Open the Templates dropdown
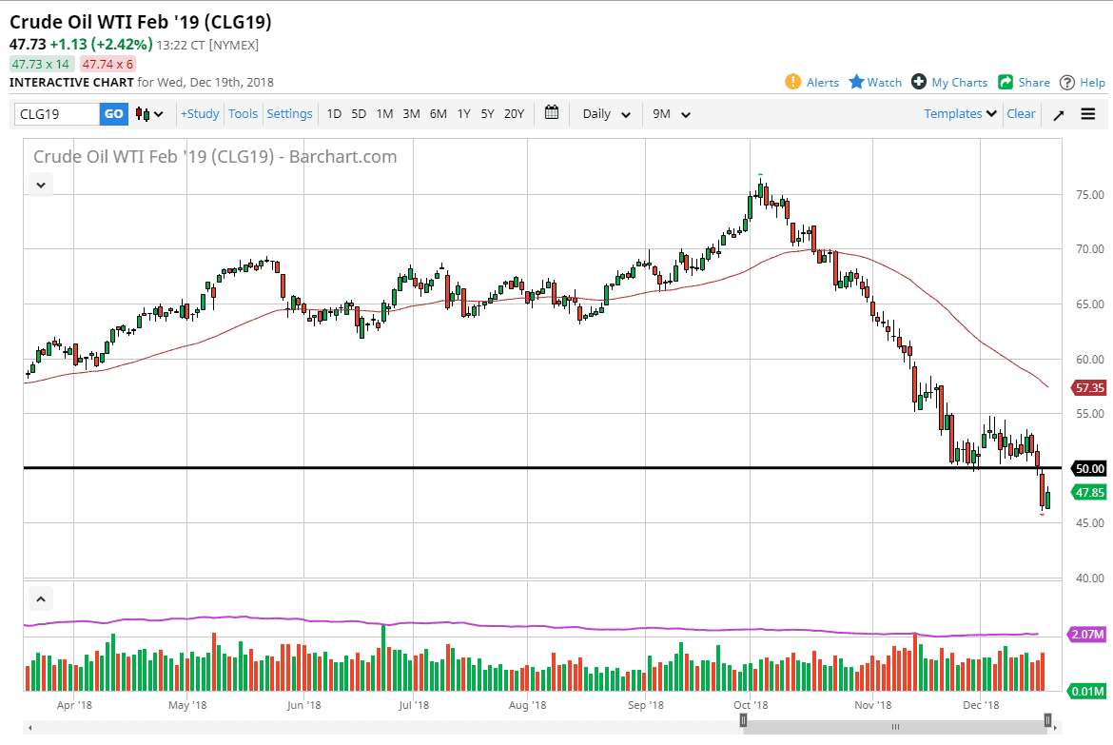Viewport: 1113px width, 745px height. coord(959,113)
